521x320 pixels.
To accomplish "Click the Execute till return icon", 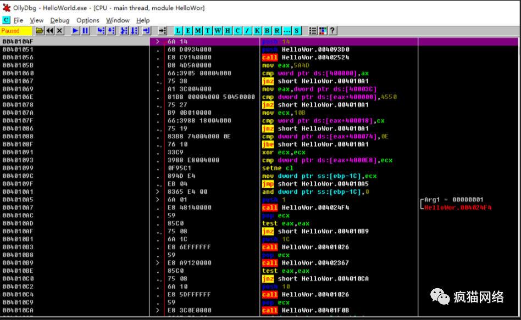I will point(147,31).
